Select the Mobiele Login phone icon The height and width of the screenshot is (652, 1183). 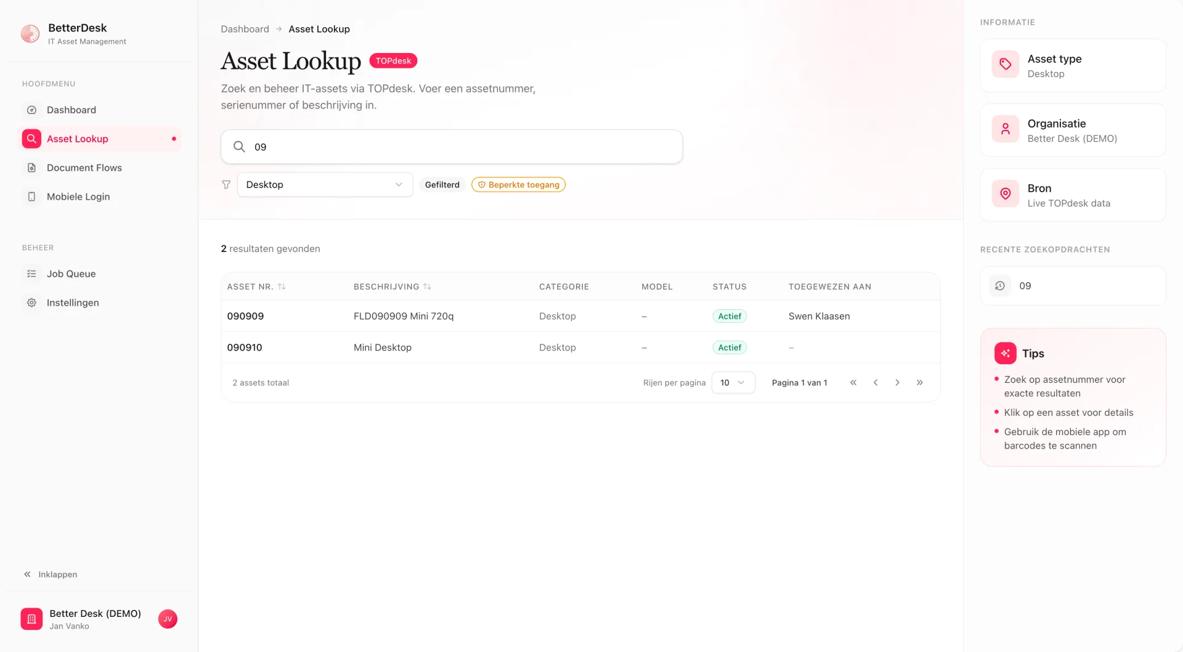point(31,196)
